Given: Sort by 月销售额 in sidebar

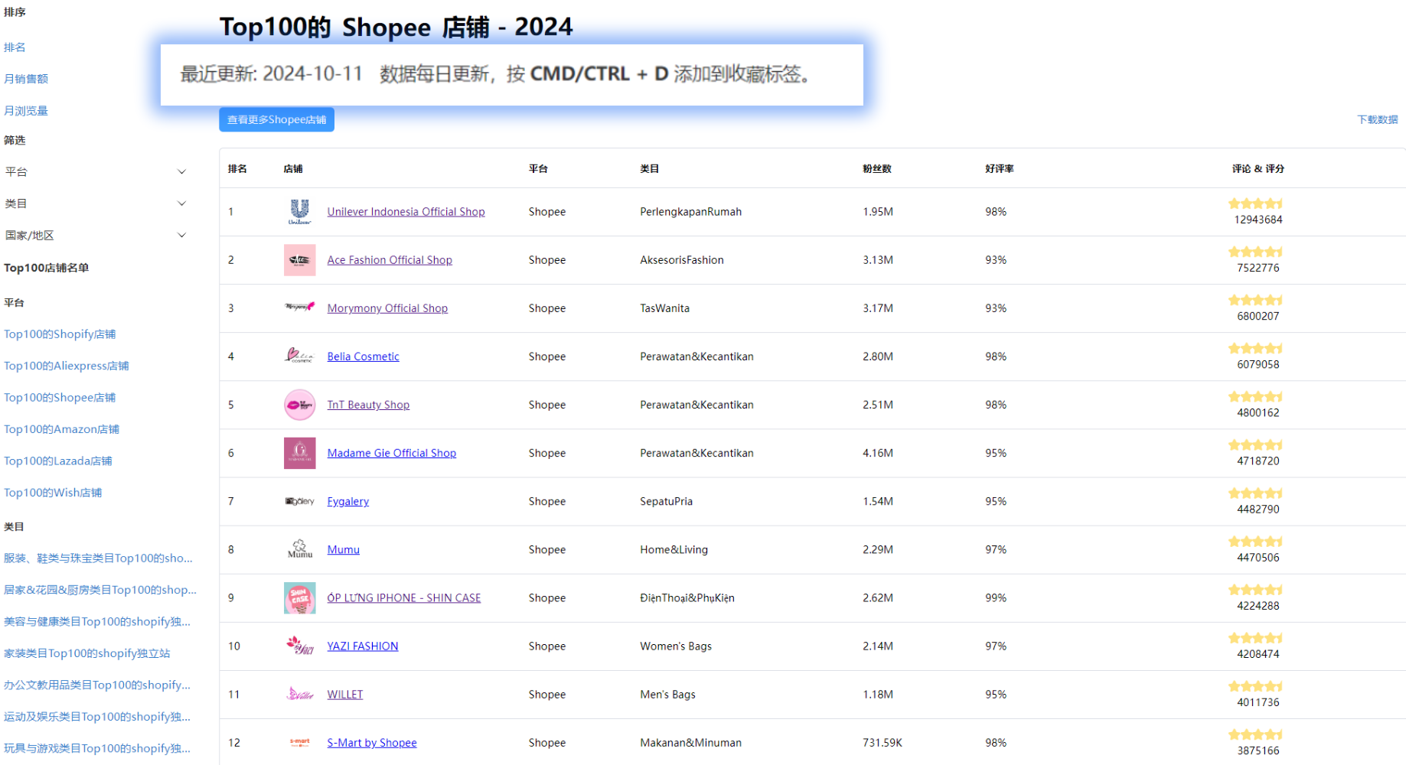Looking at the screenshot, I should pyautogui.click(x=26, y=79).
